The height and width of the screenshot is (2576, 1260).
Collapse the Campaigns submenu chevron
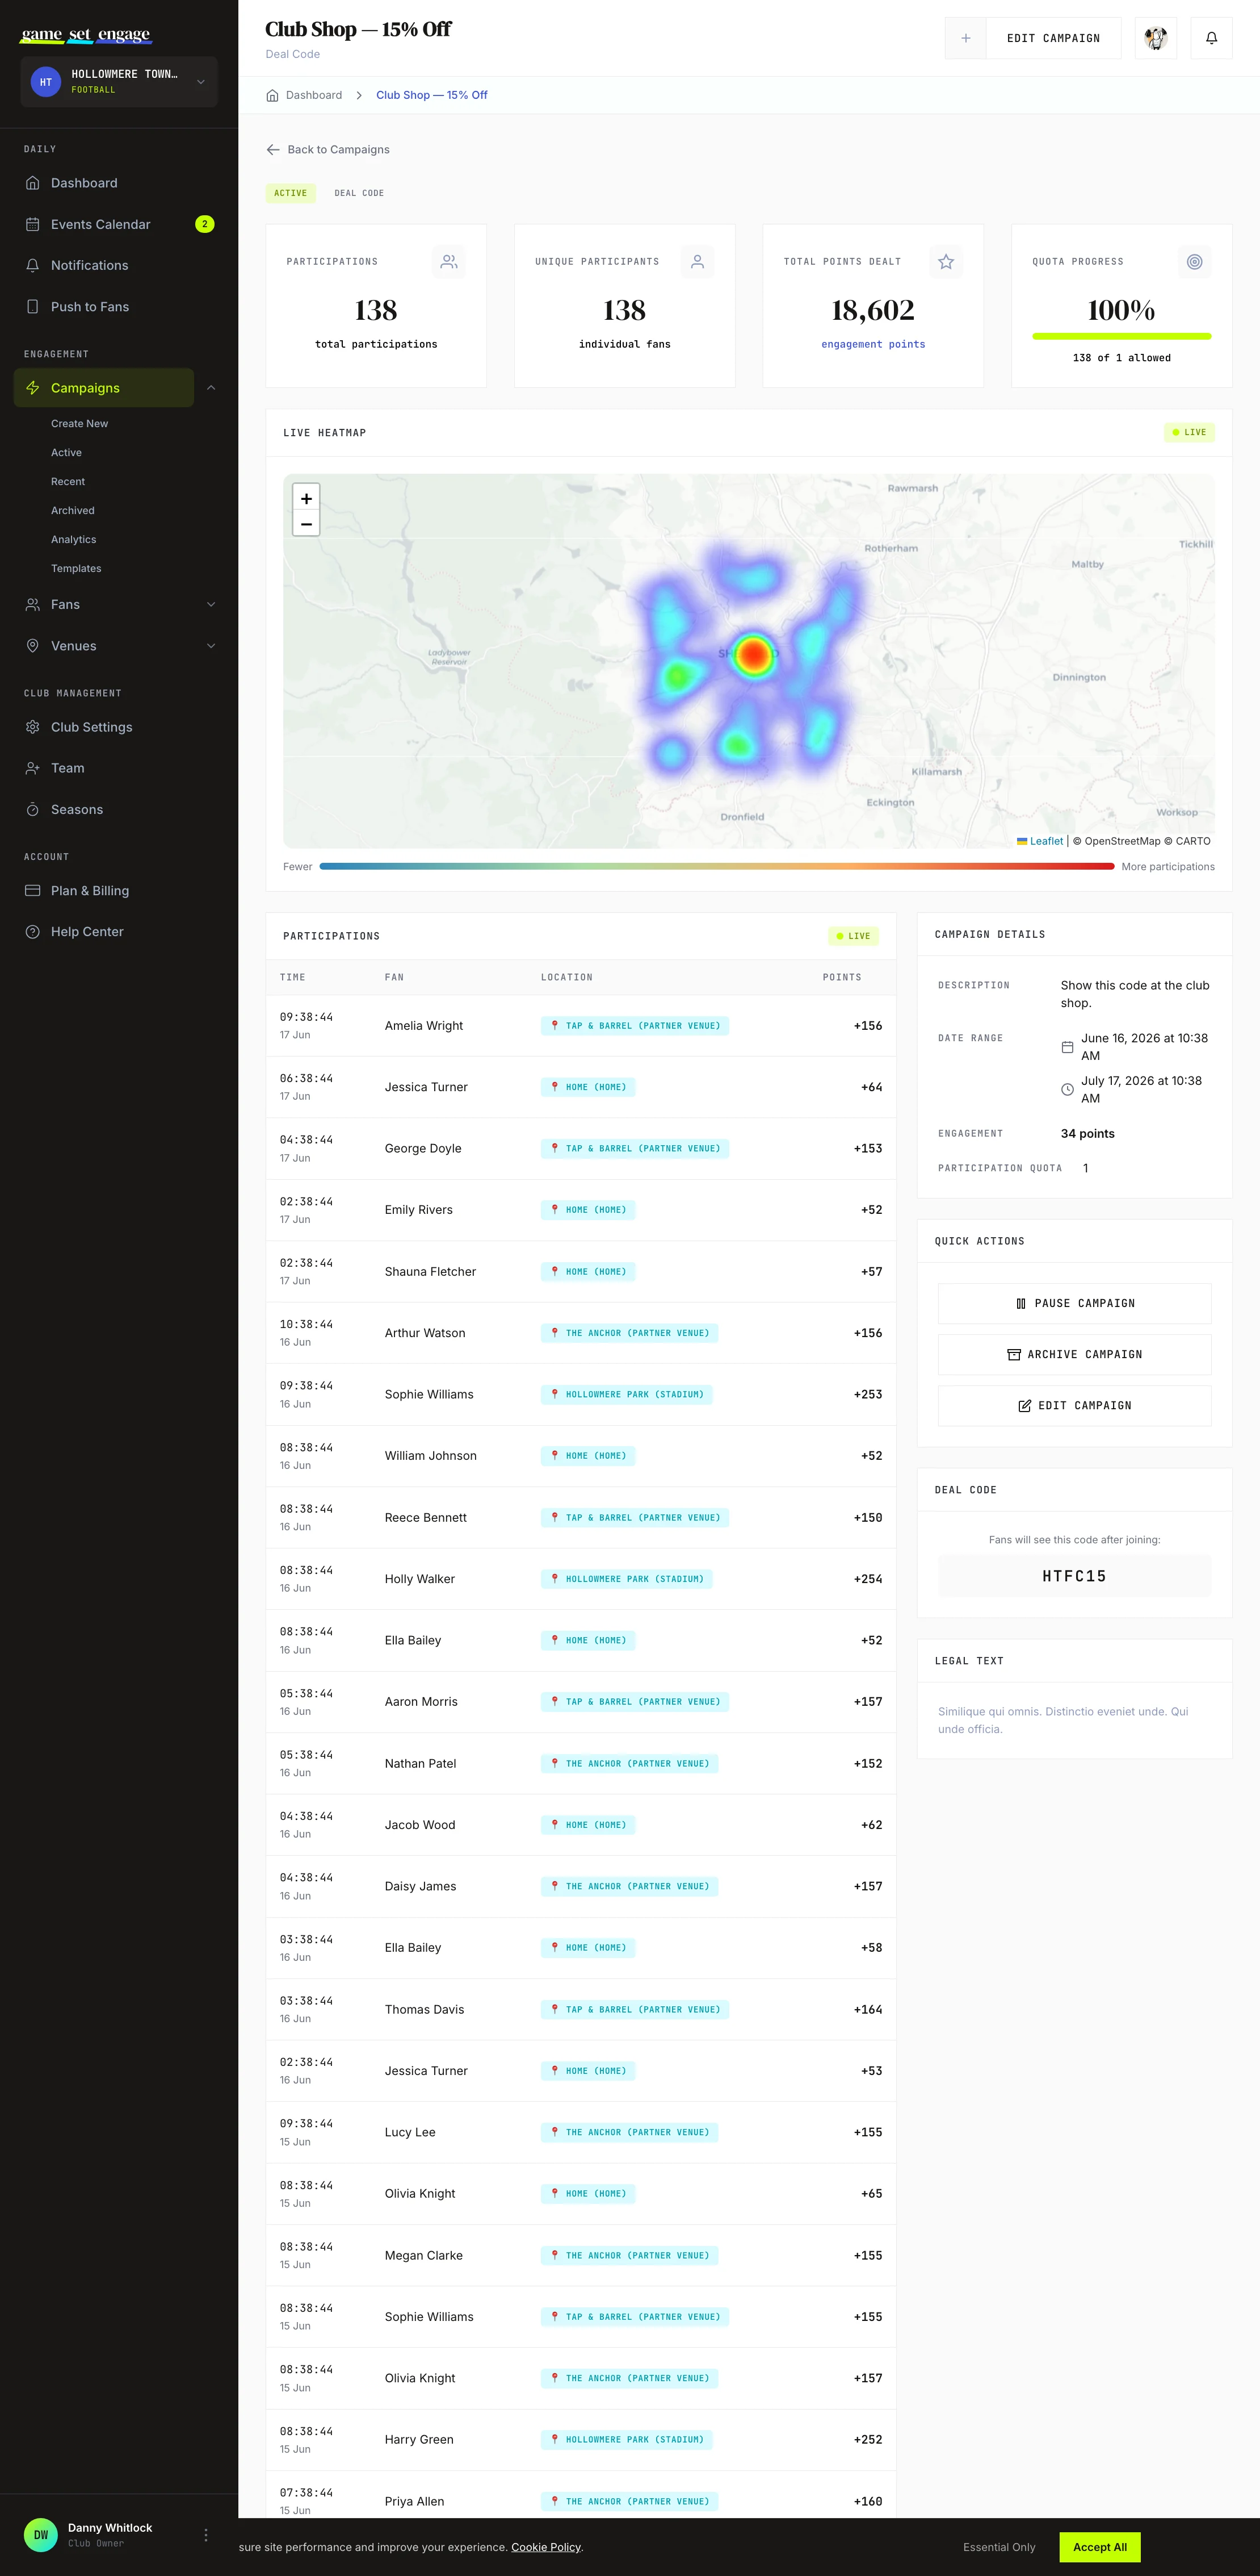click(x=211, y=388)
